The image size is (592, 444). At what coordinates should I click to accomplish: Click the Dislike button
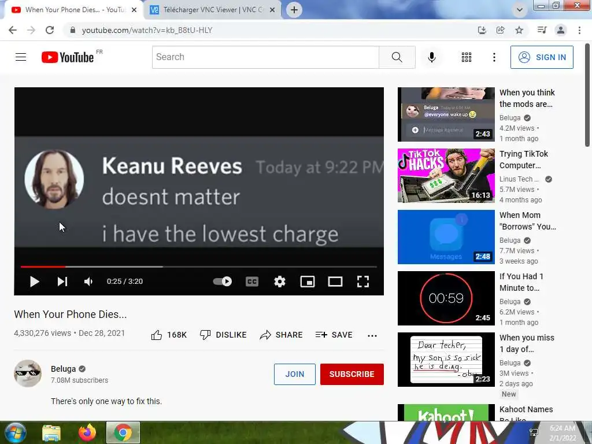(x=223, y=335)
